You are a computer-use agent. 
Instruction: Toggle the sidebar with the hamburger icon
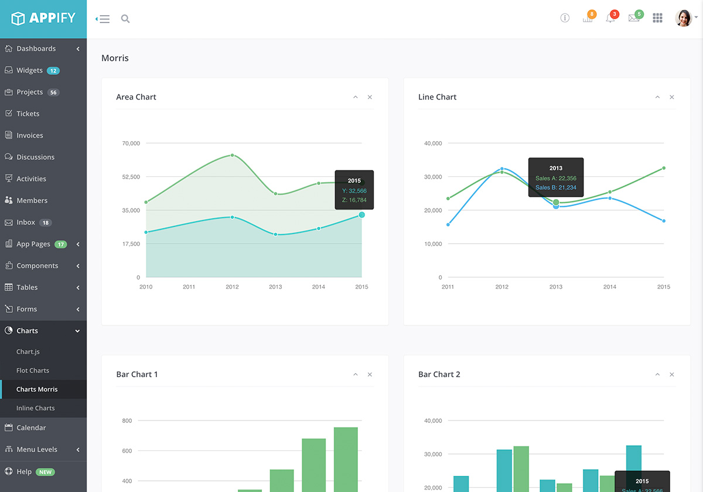point(103,19)
